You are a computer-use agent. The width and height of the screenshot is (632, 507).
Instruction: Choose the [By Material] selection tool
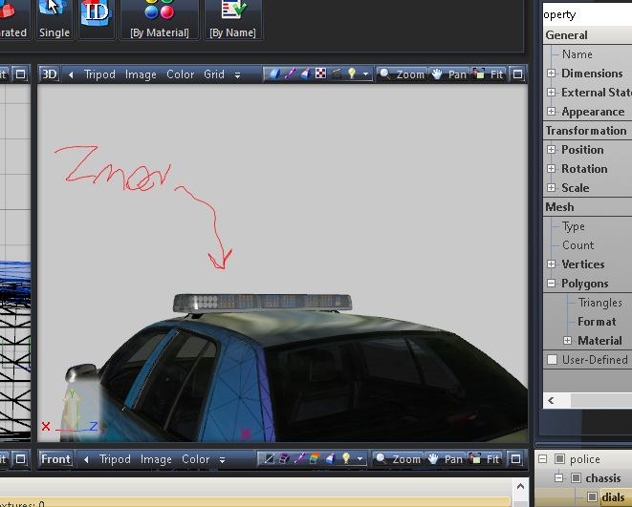(x=160, y=19)
